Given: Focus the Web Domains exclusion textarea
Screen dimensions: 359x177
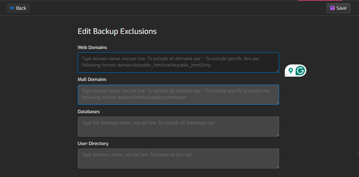Looking at the screenshot, I should coord(178,62).
